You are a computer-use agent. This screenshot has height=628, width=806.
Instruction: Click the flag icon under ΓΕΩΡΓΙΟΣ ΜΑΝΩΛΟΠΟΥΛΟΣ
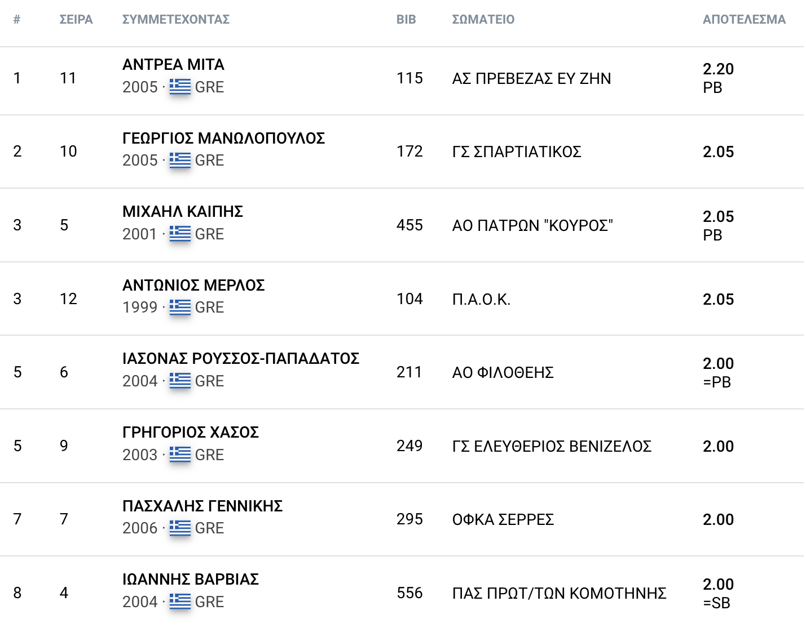click(180, 160)
